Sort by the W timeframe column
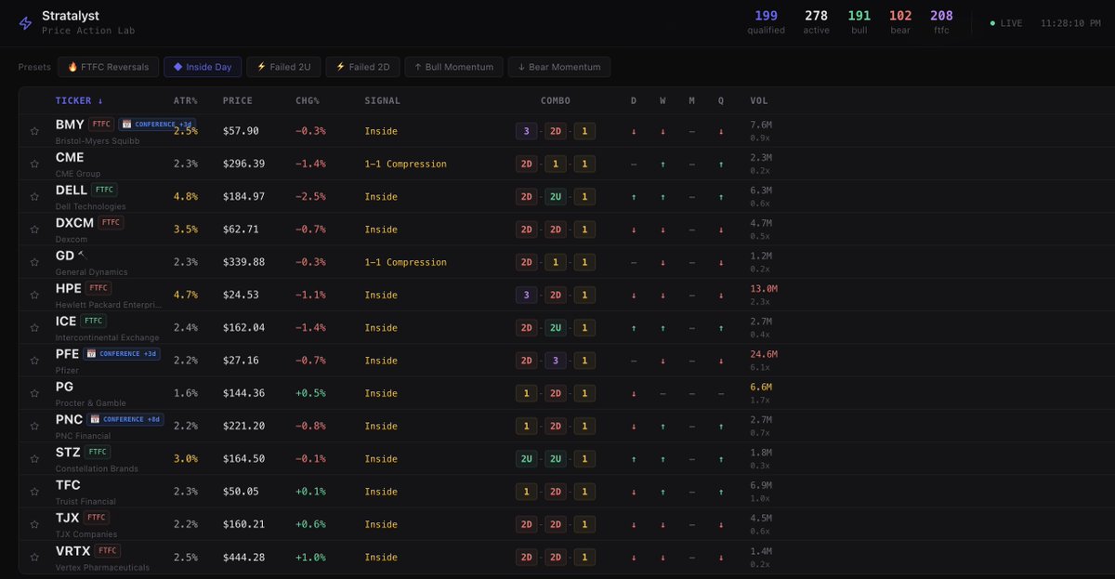 point(662,100)
